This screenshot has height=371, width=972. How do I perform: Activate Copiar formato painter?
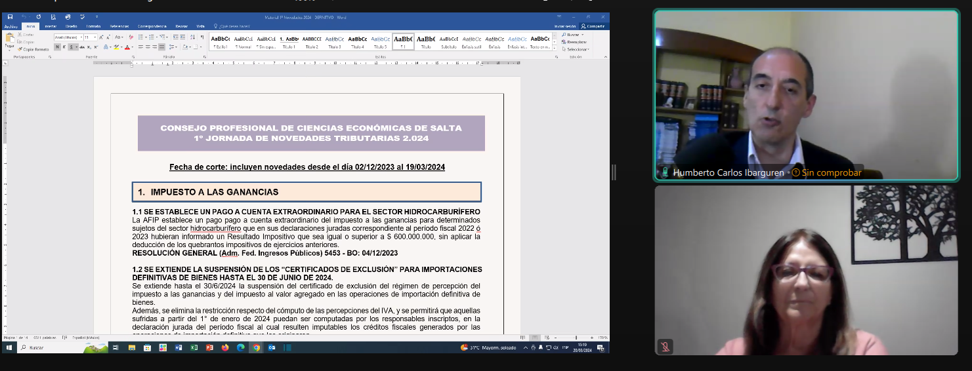tap(33, 49)
